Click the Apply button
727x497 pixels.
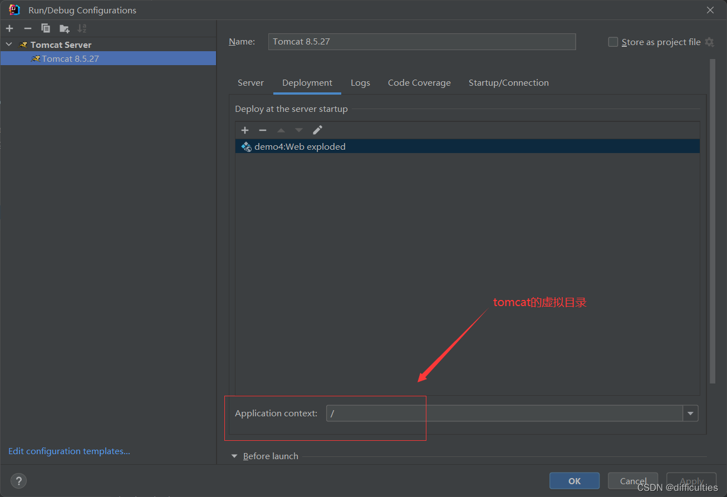click(691, 481)
